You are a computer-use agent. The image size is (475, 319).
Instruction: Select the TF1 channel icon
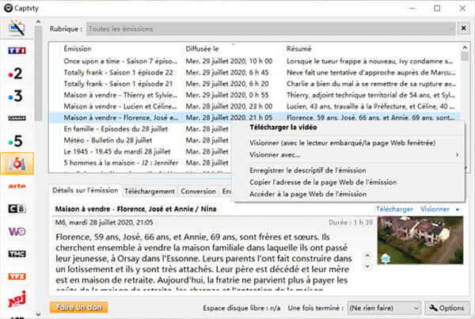point(17,51)
